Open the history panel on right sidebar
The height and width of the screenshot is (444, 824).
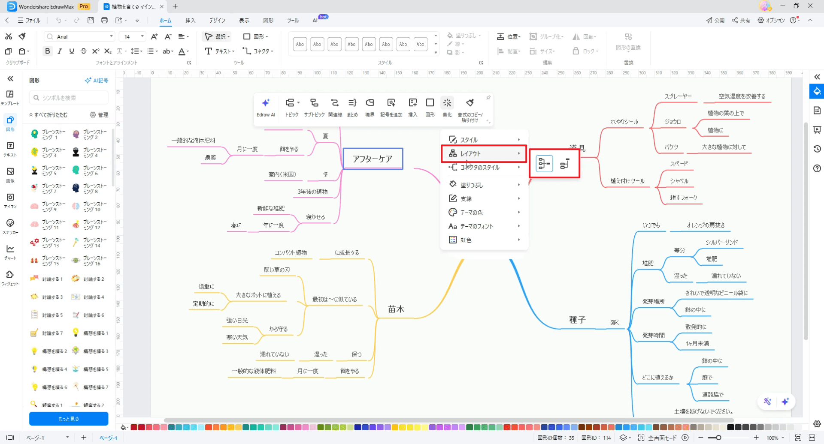coord(817,149)
